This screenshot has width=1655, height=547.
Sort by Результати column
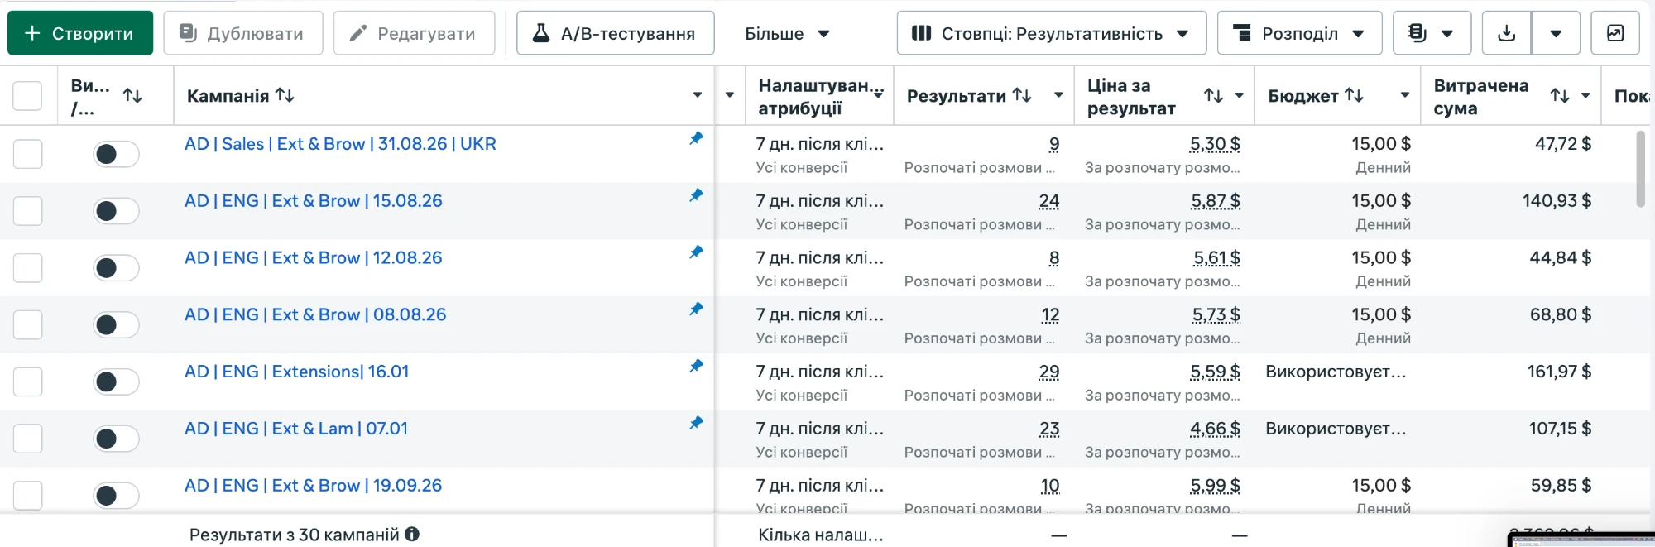pyautogui.click(x=1022, y=95)
